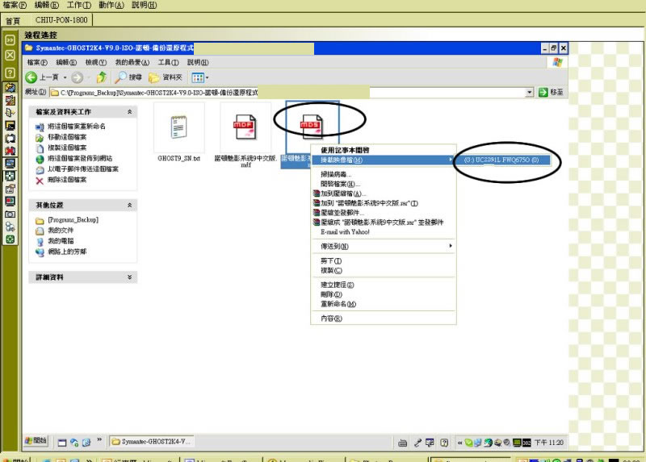Switch to the full screen monitor icon on the side toolbar
646x462 pixels.
(10, 164)
